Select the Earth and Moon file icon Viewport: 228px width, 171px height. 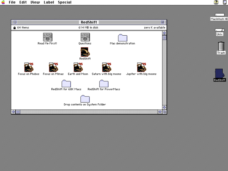(78, 67)
